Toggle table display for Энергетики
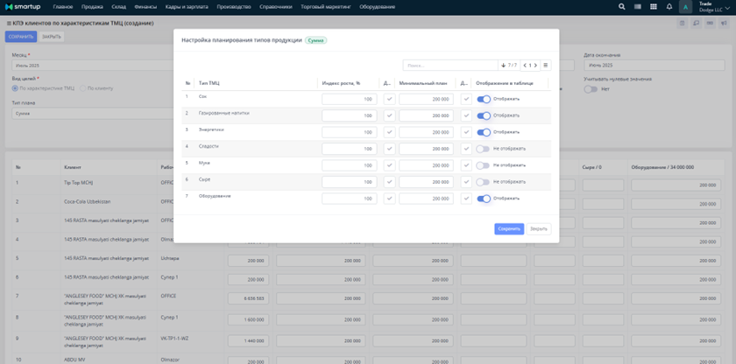736x364 pixels. 484,132
